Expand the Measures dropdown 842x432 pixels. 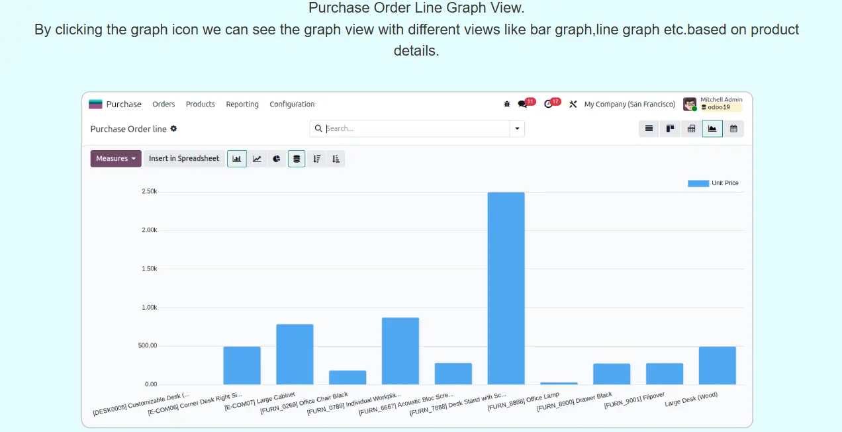[116, 159]
